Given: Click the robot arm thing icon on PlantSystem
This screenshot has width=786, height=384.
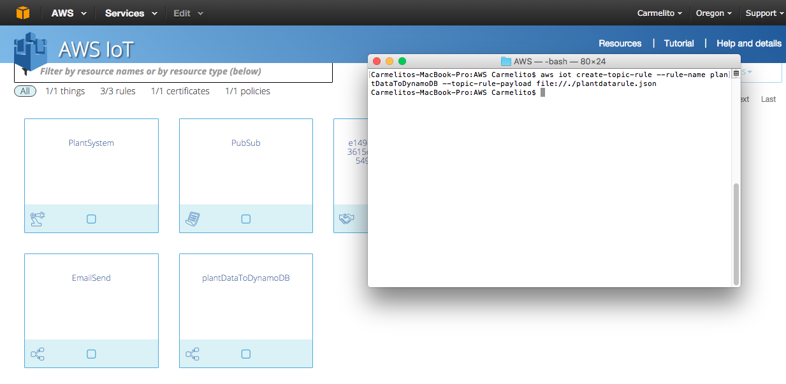Looking at the screenshot, I should coord(38,219).
